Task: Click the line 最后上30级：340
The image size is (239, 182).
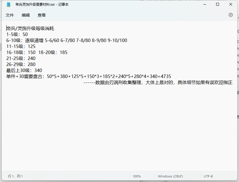Action: 24,70
